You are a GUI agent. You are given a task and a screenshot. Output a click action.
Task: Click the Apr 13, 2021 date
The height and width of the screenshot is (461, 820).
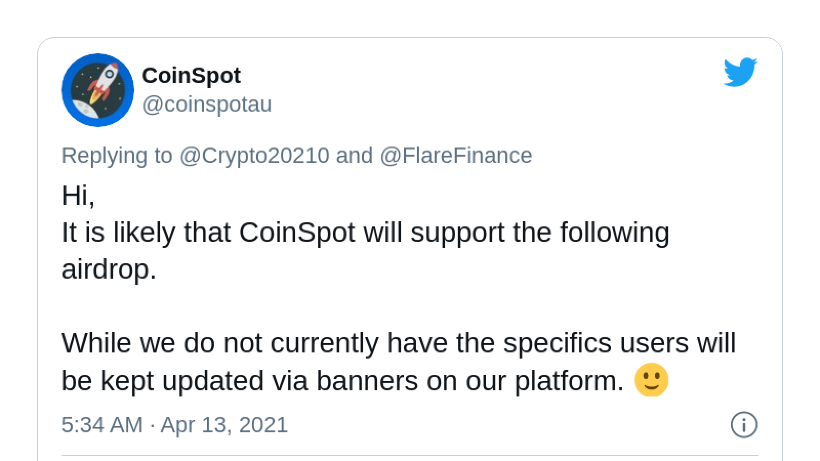[x=224, y=425]
